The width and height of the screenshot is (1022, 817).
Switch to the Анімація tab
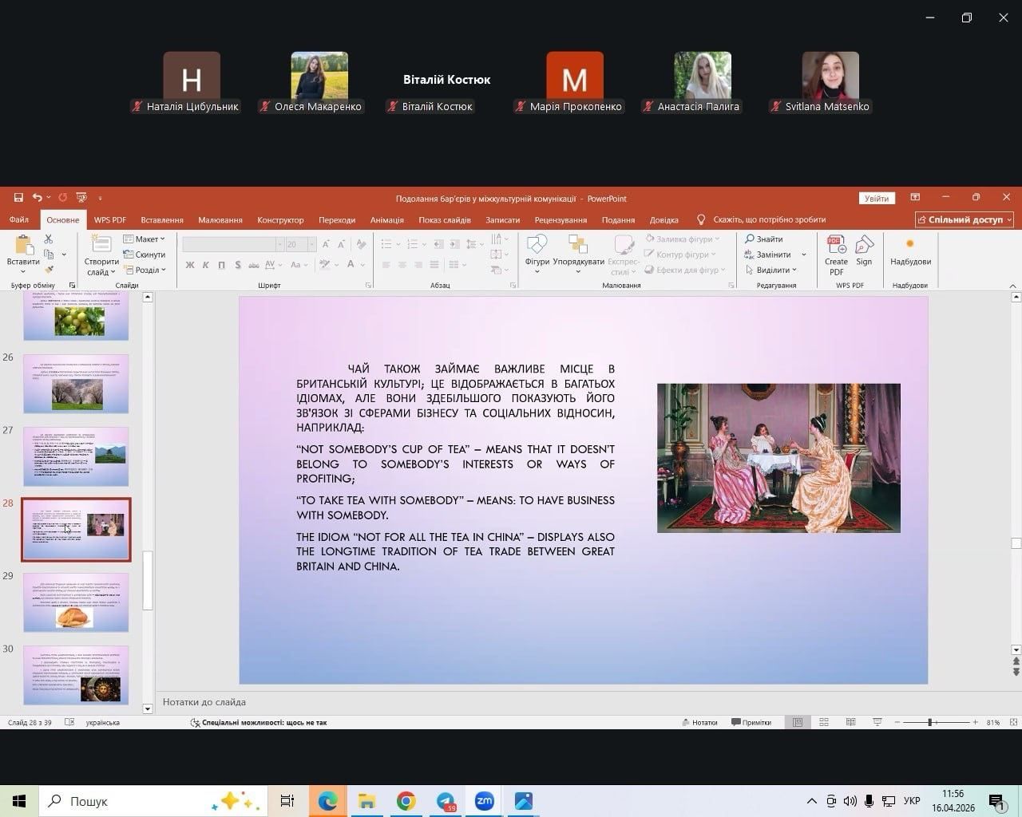(x=386, y=220)
